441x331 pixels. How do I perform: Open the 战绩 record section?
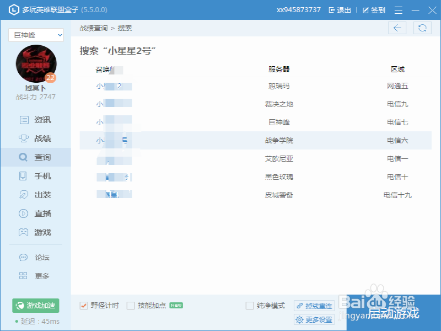click(x=35, y=138)
